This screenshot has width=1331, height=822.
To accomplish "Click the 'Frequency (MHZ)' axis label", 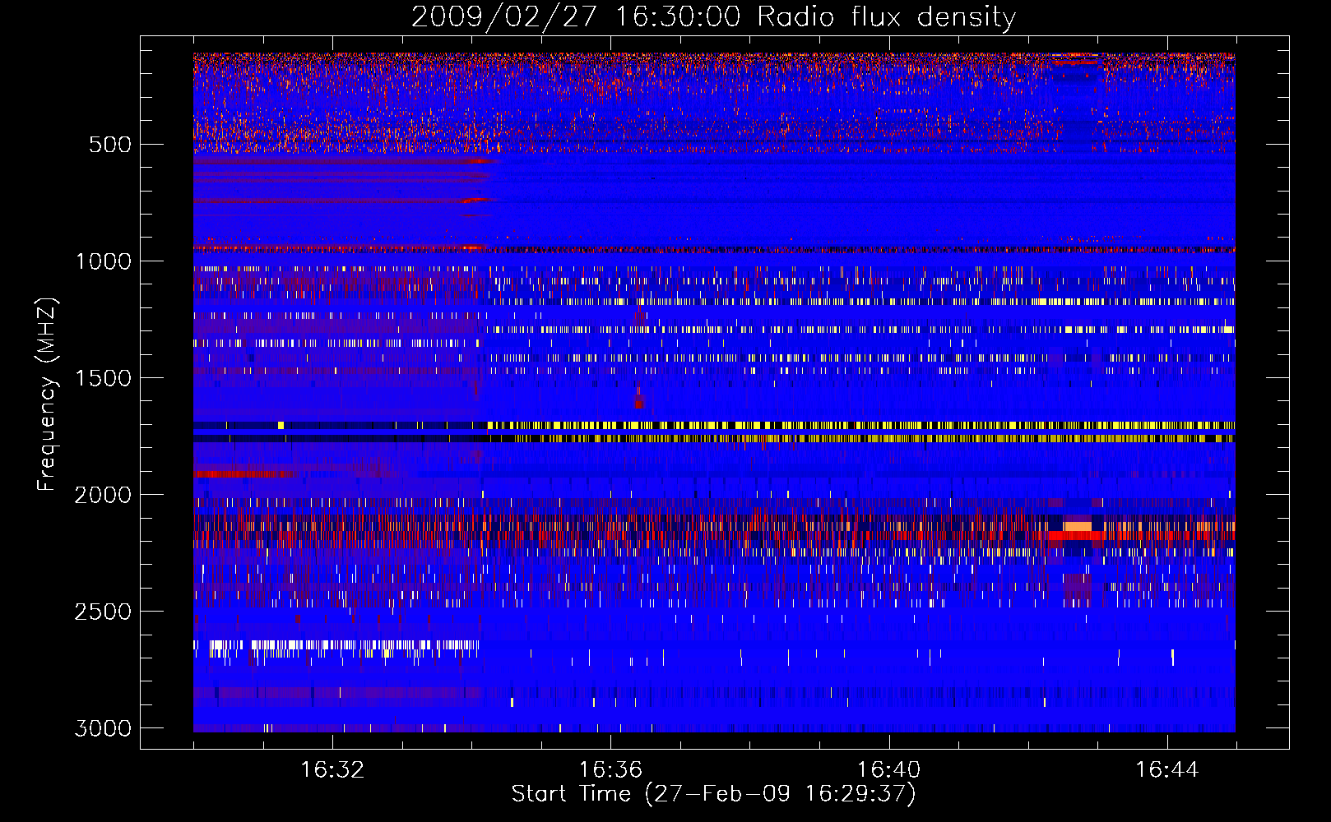I will pos(48,395).
